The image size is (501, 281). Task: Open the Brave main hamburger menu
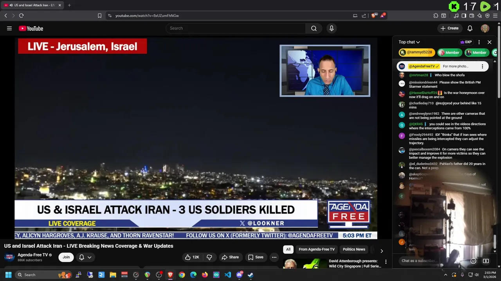click(x=496, y=16)
